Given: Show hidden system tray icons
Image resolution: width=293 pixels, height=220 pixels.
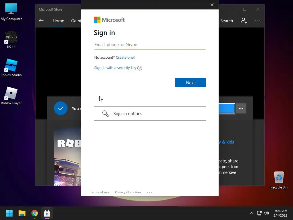Looking at the screenshot, I should pyautogui.click(x=252, y=213).
